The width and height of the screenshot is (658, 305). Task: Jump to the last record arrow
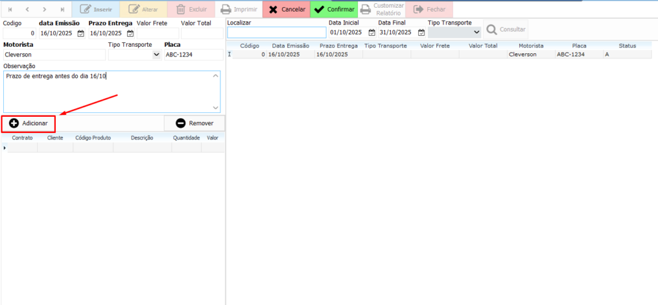62,10
